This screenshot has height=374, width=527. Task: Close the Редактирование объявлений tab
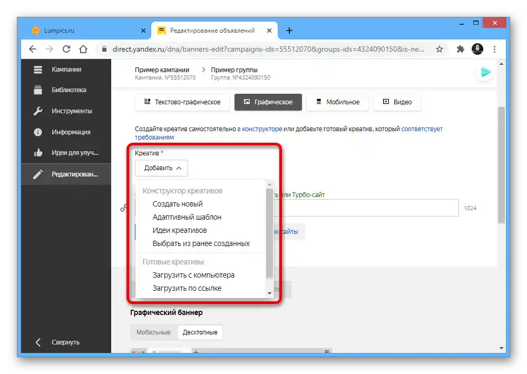[x=269, y=31]
